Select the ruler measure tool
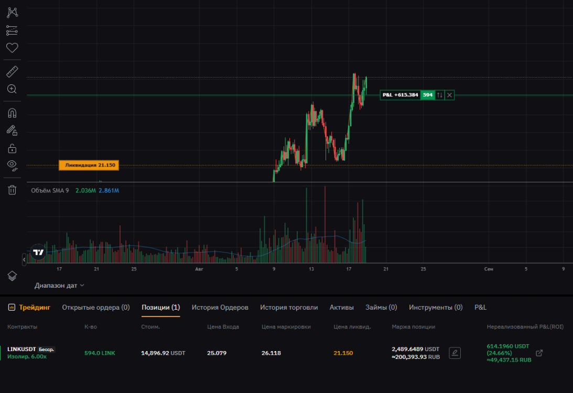 pyautogui.click(x=12, y=71)
